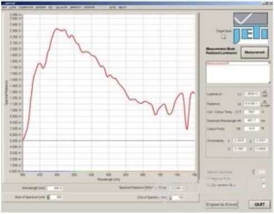274x214 pixels.
Task: Click the Export to Excel button
Action: tap(222, 205)
